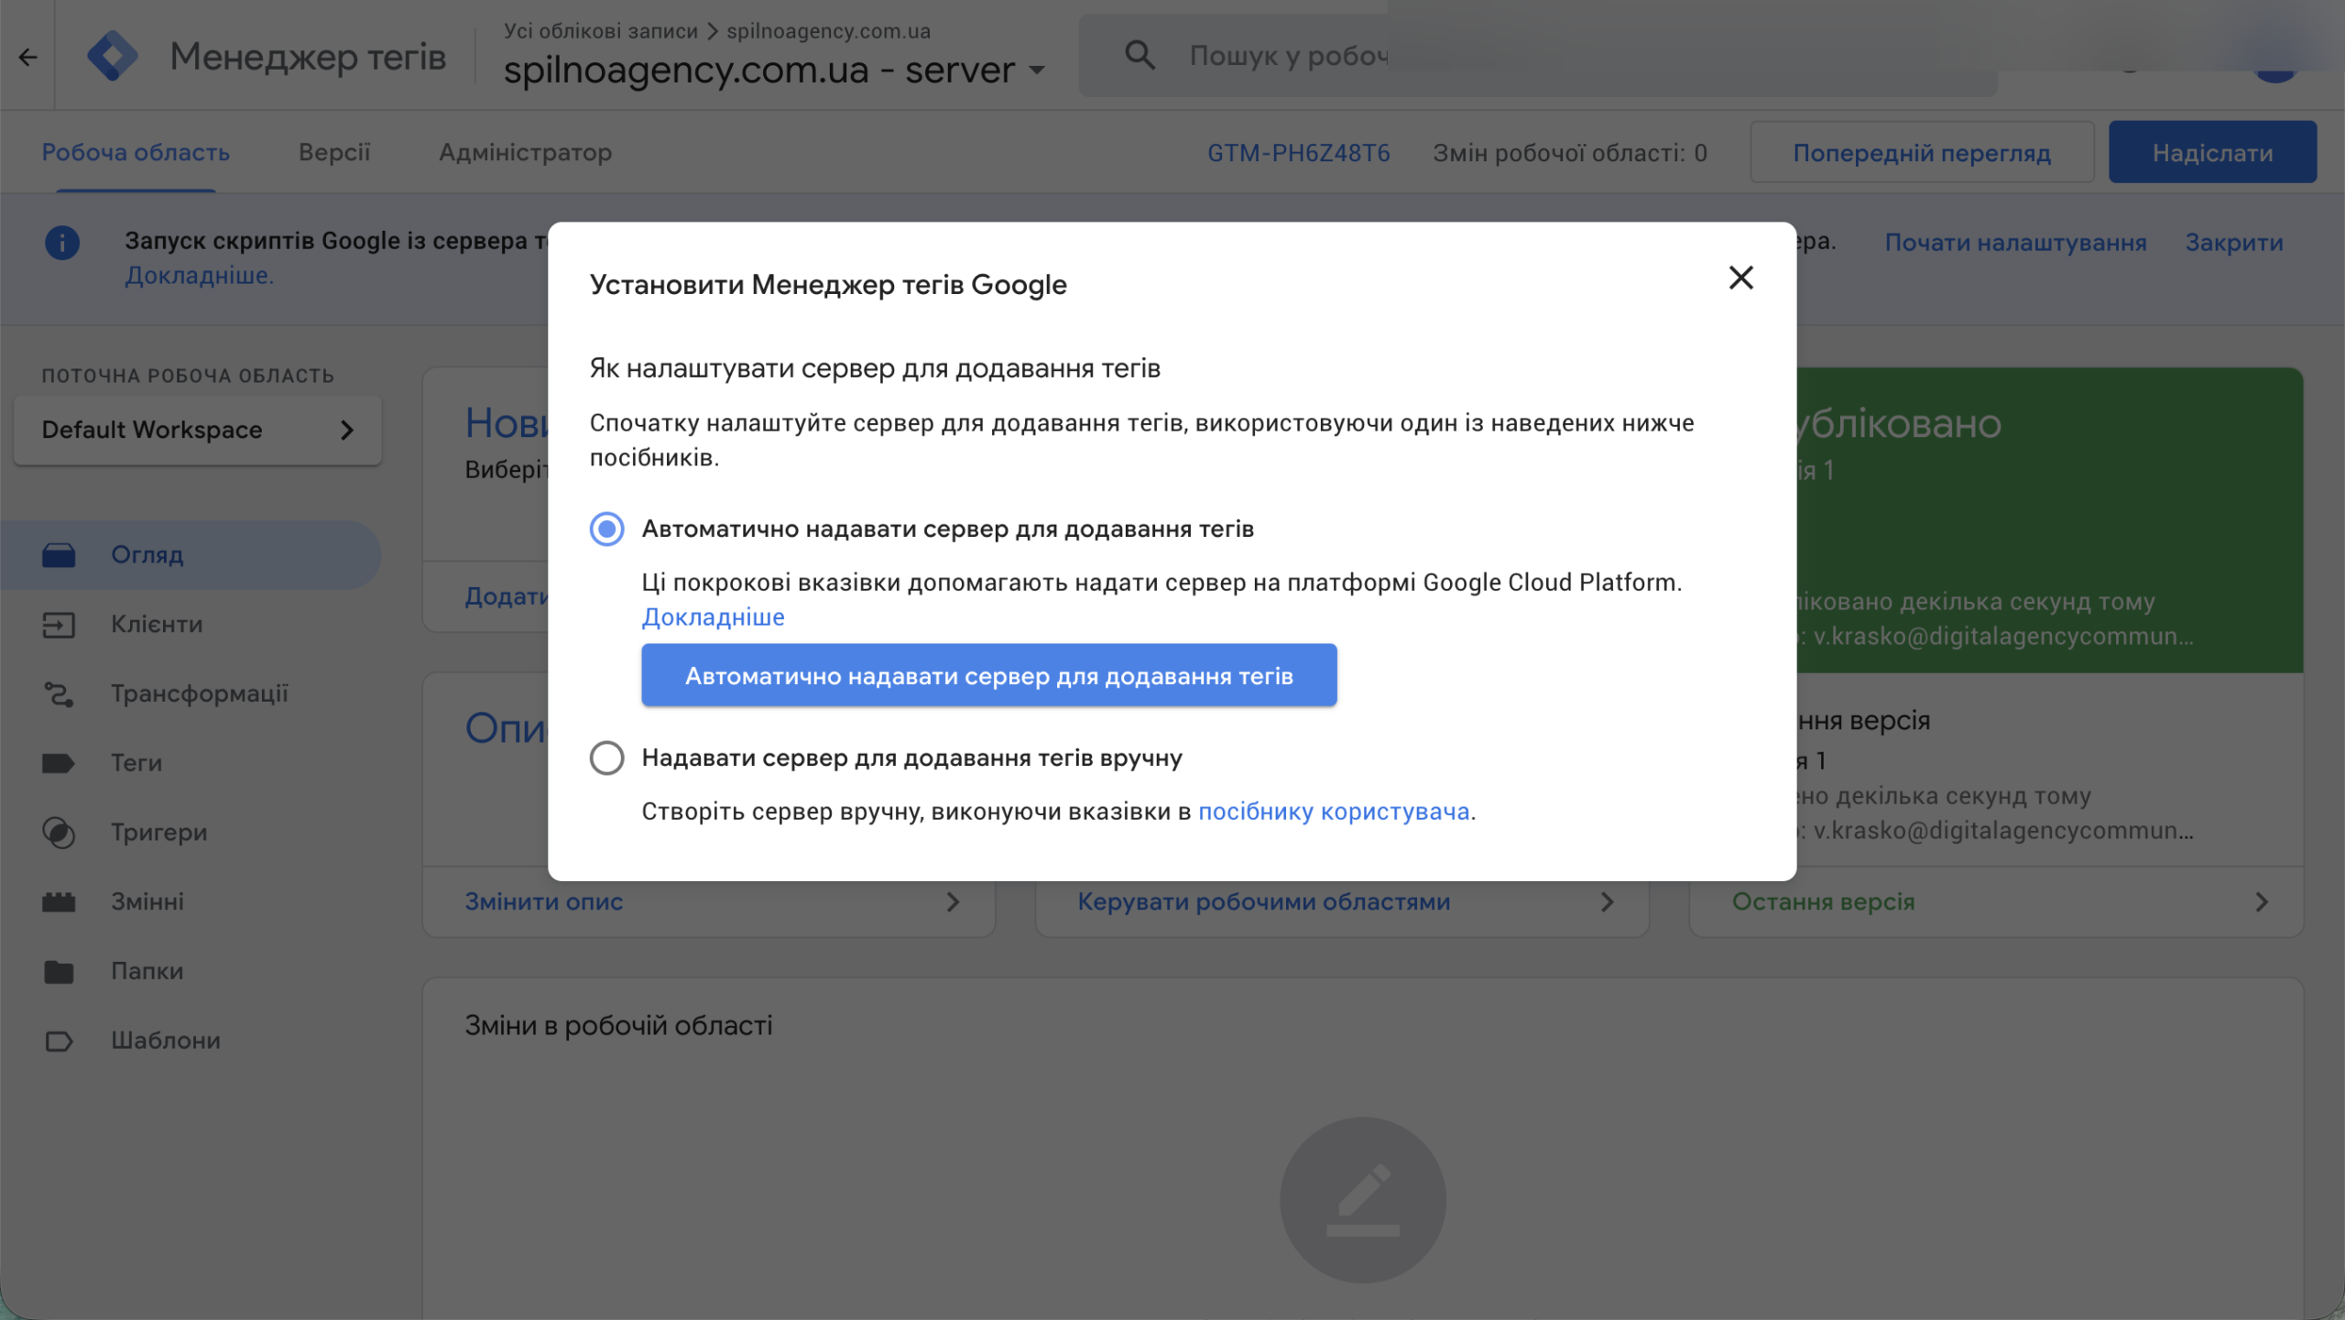Click the Надіслати submit button

pyautogui.click(x=2212, y=152)
